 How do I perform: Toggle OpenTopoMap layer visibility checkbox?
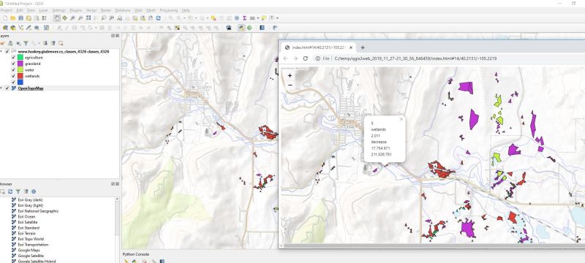pos(7,88)
